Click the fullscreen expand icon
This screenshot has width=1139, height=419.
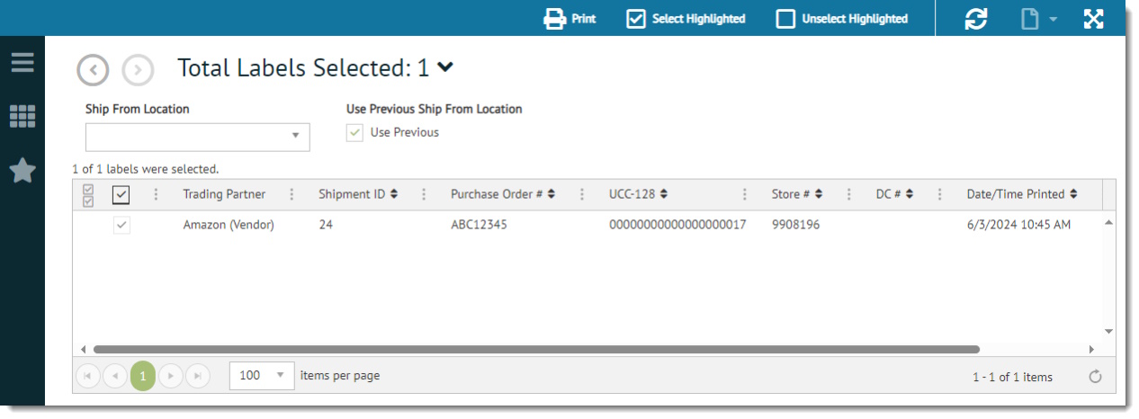(1093, 19)
